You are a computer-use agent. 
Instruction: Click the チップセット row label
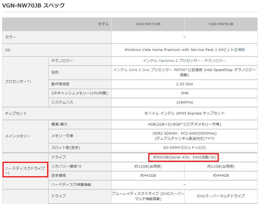tap(57, 113)
